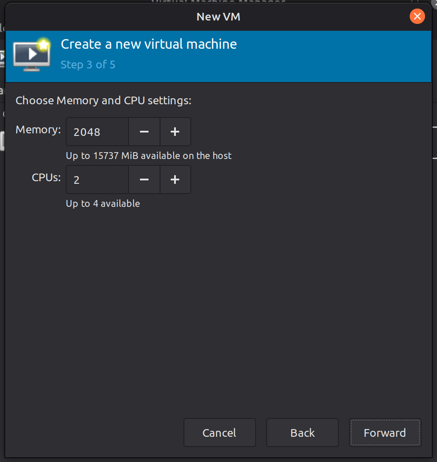Reduce CPU count with minus button
437x462 pixels.
click(144, 180)
